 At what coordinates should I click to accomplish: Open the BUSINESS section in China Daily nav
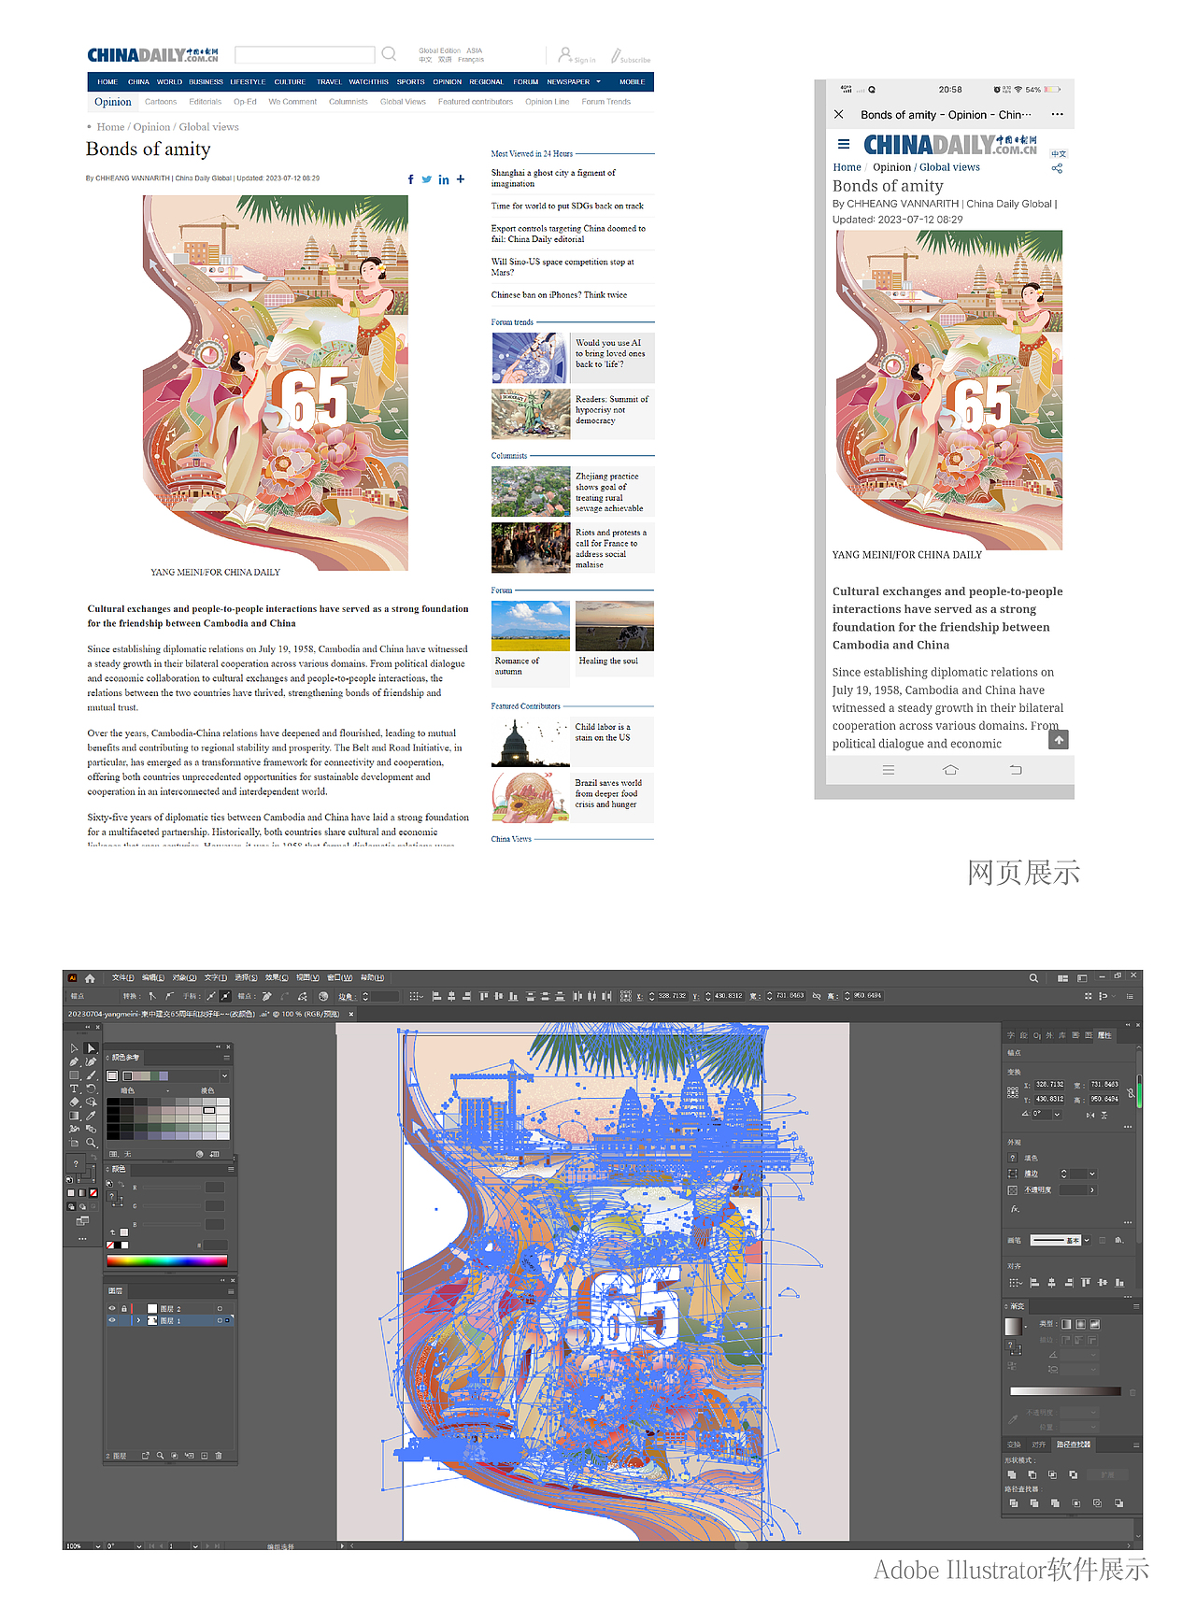[206, 82]
